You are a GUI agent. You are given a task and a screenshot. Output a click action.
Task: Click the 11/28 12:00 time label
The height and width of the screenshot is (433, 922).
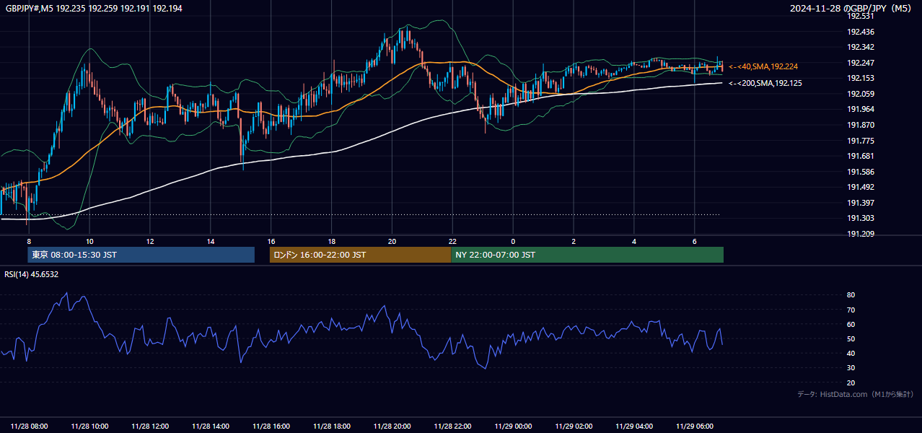150,427
